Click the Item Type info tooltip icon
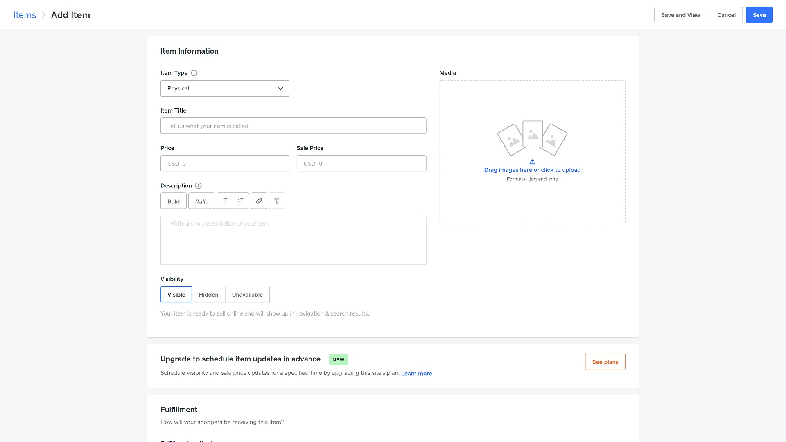The width and height of the screenshot is (786, 442). (194, 73)
